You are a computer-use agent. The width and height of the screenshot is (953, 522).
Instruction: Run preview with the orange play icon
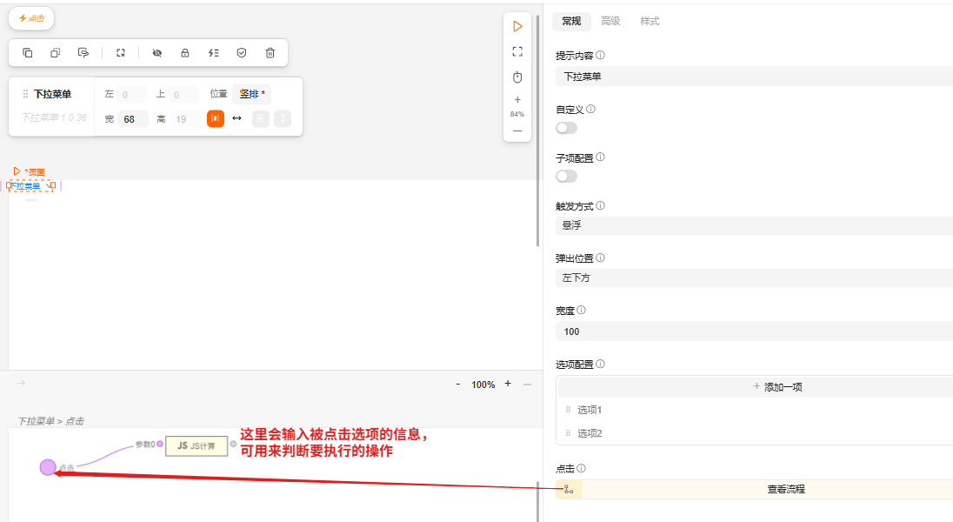click(517, 27)
